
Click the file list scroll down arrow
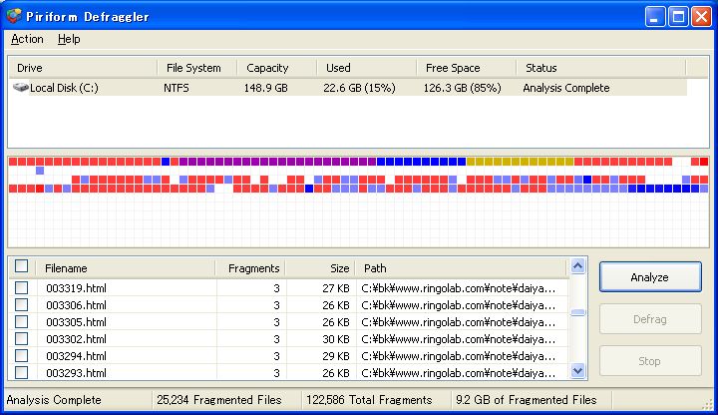pyautogui.click(x=577, y=370)
